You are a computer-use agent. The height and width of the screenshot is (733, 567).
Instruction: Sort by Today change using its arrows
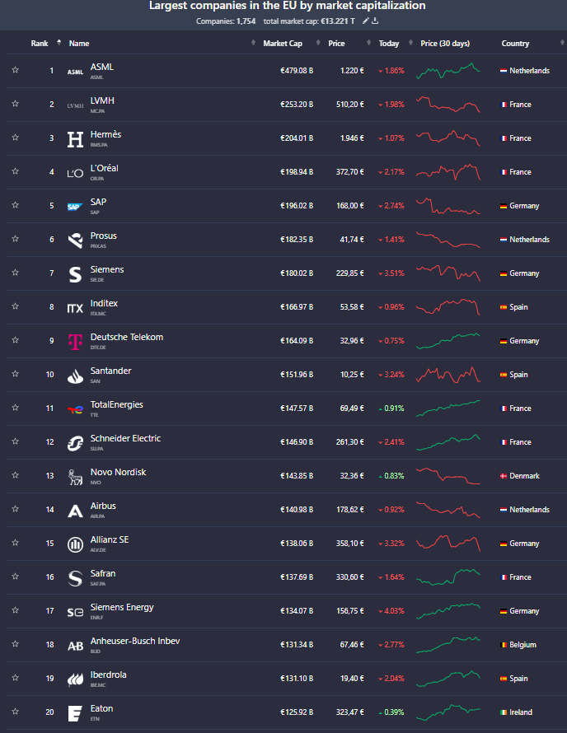[x=410, y=43]
